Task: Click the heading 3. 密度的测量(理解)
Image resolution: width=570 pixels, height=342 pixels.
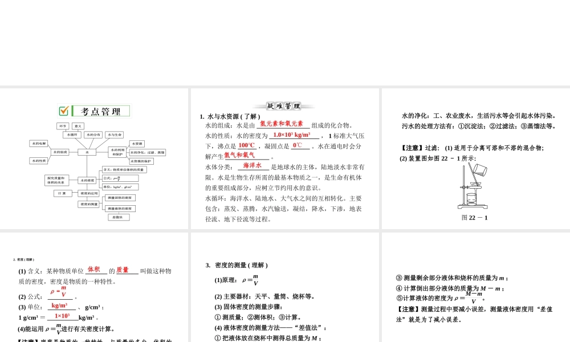Action: 237,265
